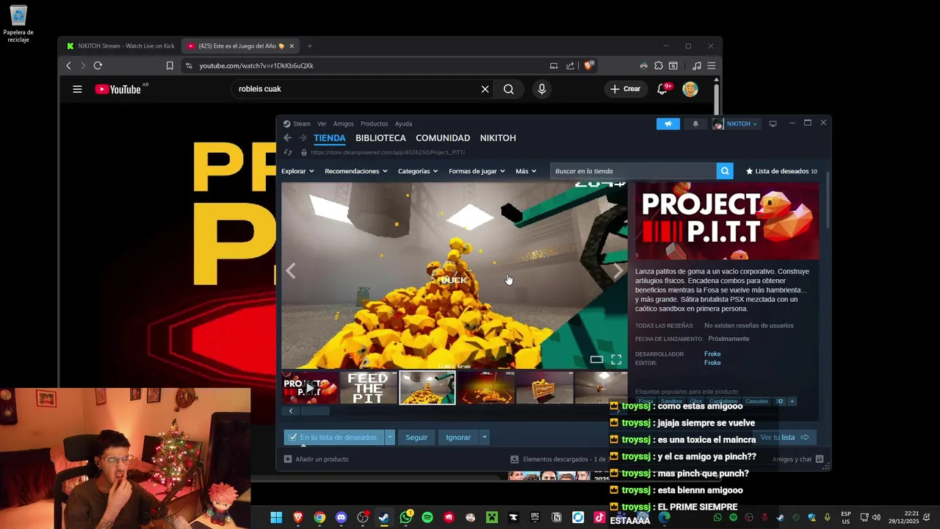Image resolution: width=940 pixels, height=529 pixels.
Task: Open the wishlist button's dropdown arrow
Action: (x=390, y=437)
